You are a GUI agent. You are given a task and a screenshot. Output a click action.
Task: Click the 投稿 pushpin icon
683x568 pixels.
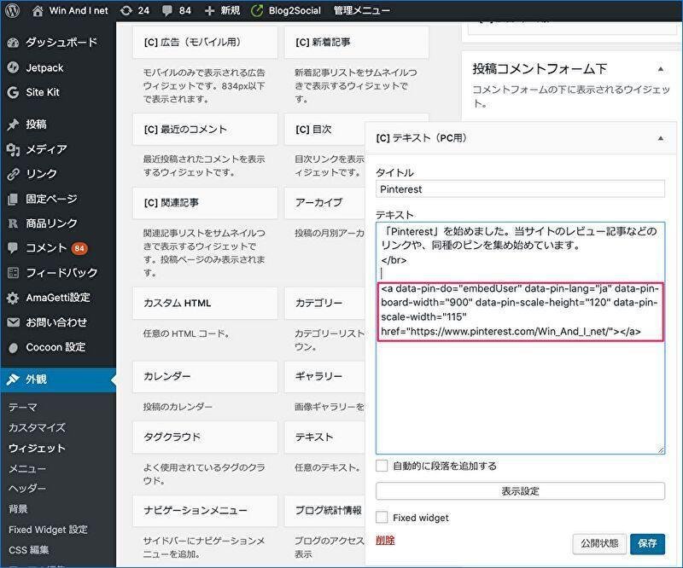[x=13, y=125]
